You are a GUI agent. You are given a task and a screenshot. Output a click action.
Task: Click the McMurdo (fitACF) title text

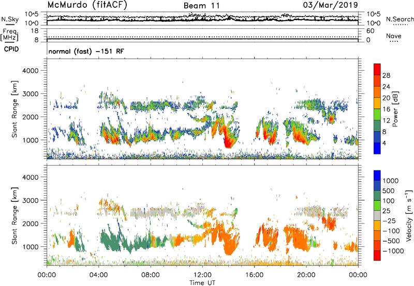tap(87, 5)
